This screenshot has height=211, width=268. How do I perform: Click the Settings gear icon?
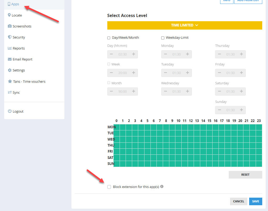pos(10,70)
